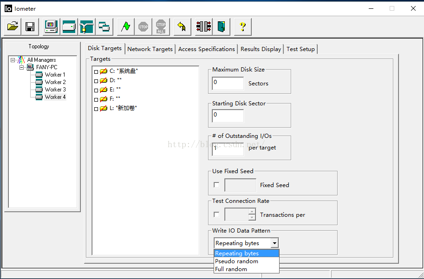Start a new network worker

click(x=86, y=27)
